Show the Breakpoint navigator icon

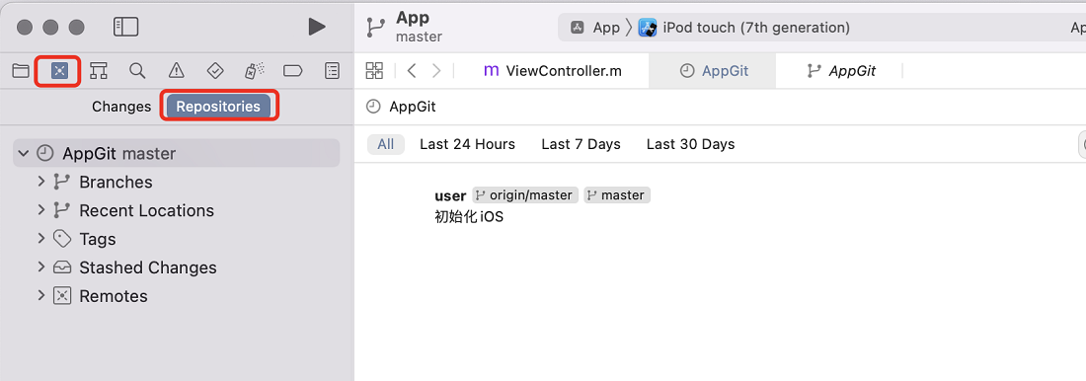[x=293, y=70]
